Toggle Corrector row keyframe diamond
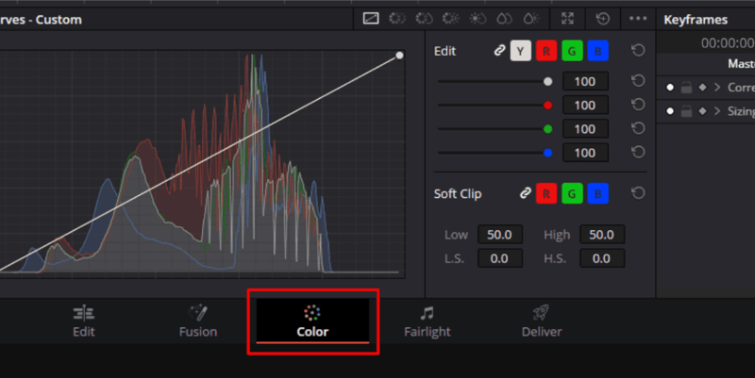 [702, 88]
